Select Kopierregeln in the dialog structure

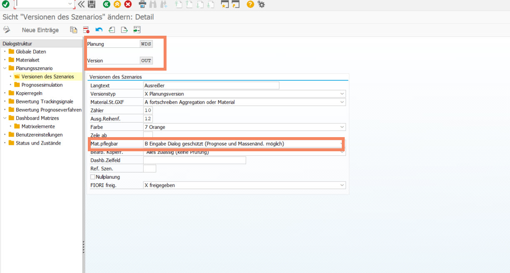pyautogui.click(x=29, y=93)
